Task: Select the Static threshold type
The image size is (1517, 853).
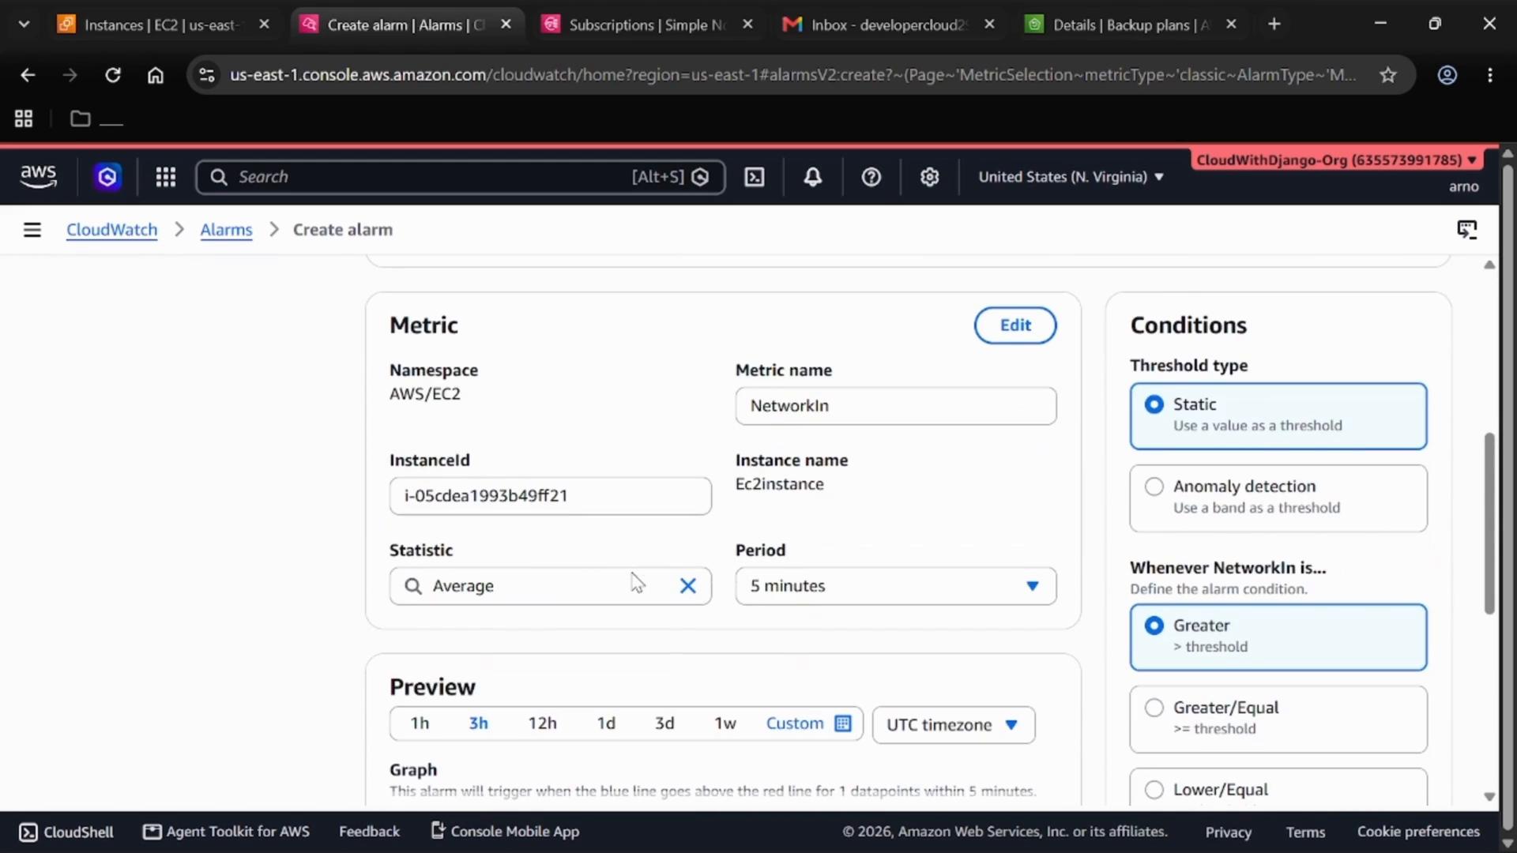Action: (x=1278, y=416)
